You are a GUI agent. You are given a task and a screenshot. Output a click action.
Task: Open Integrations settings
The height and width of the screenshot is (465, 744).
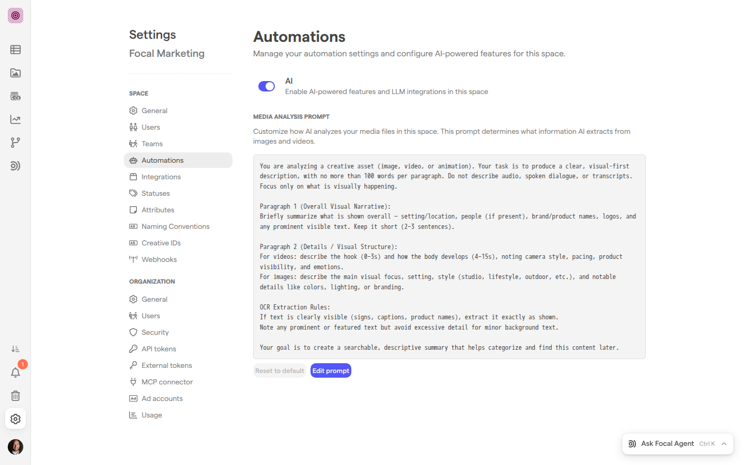pos(178,177)
